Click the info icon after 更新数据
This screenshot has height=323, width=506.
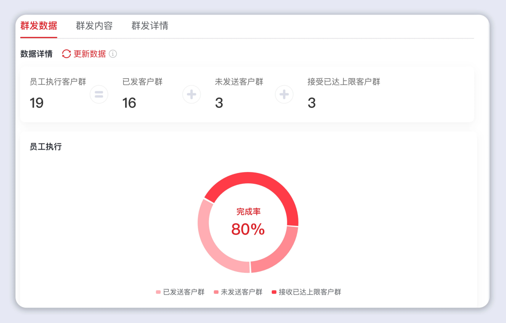113,54
